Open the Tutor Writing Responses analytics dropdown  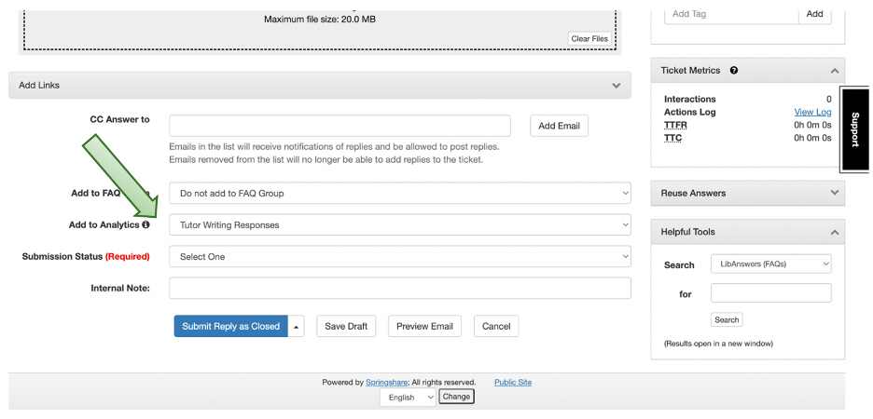click(x=399, y=224)
